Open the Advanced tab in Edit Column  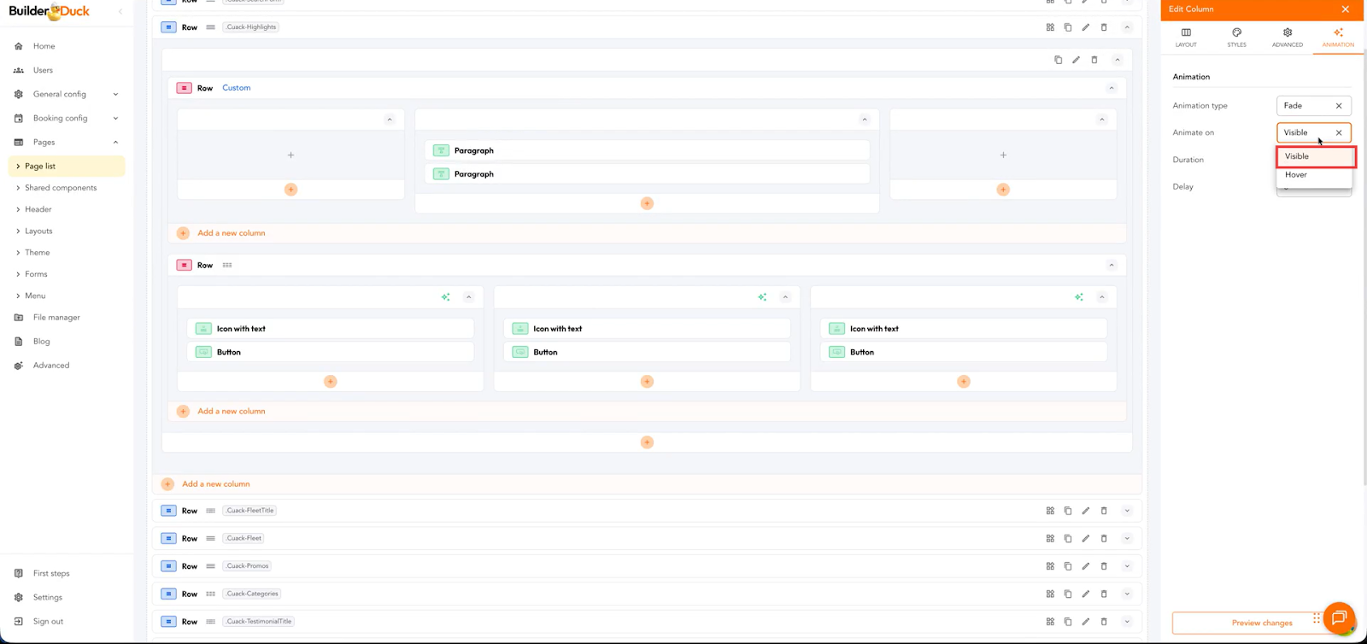pyautogui.click(x=1287, y=38)
